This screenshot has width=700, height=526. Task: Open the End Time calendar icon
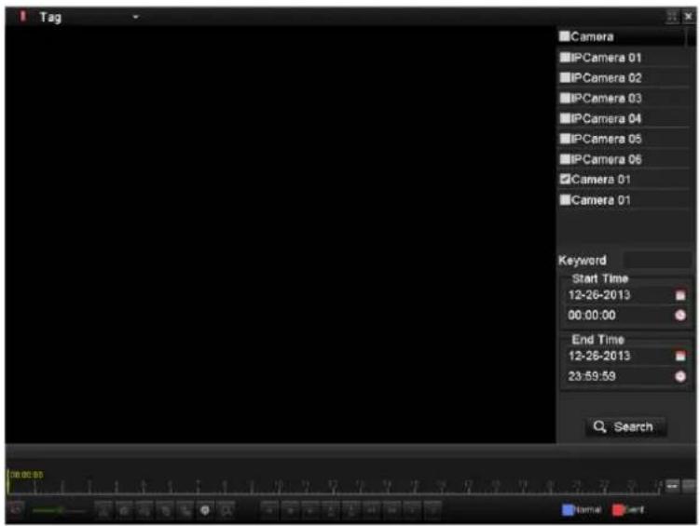click(679, 356)
